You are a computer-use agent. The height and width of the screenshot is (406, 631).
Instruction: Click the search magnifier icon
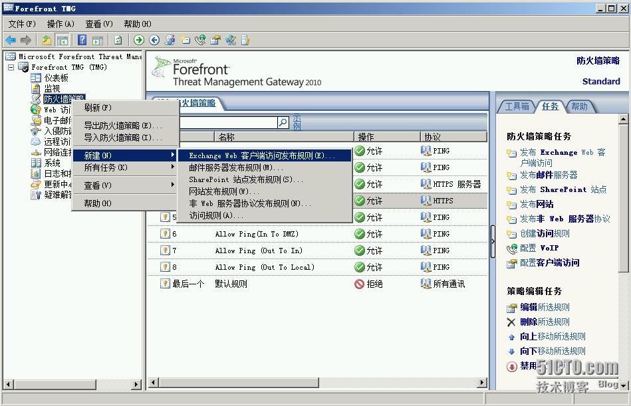[x=283, y=122]
